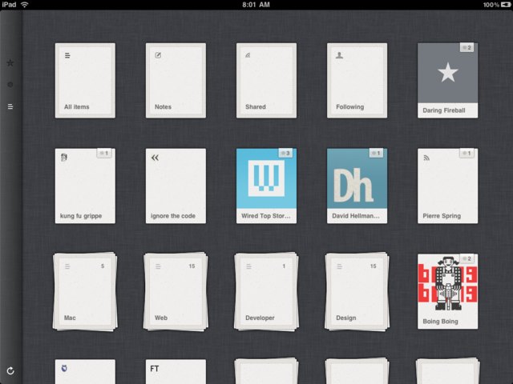Viewport: 513px width, 384px height.
Task: Tap the 8:01 AM clock in status bar
Action: pyautogui.click(x=256, y=5)
